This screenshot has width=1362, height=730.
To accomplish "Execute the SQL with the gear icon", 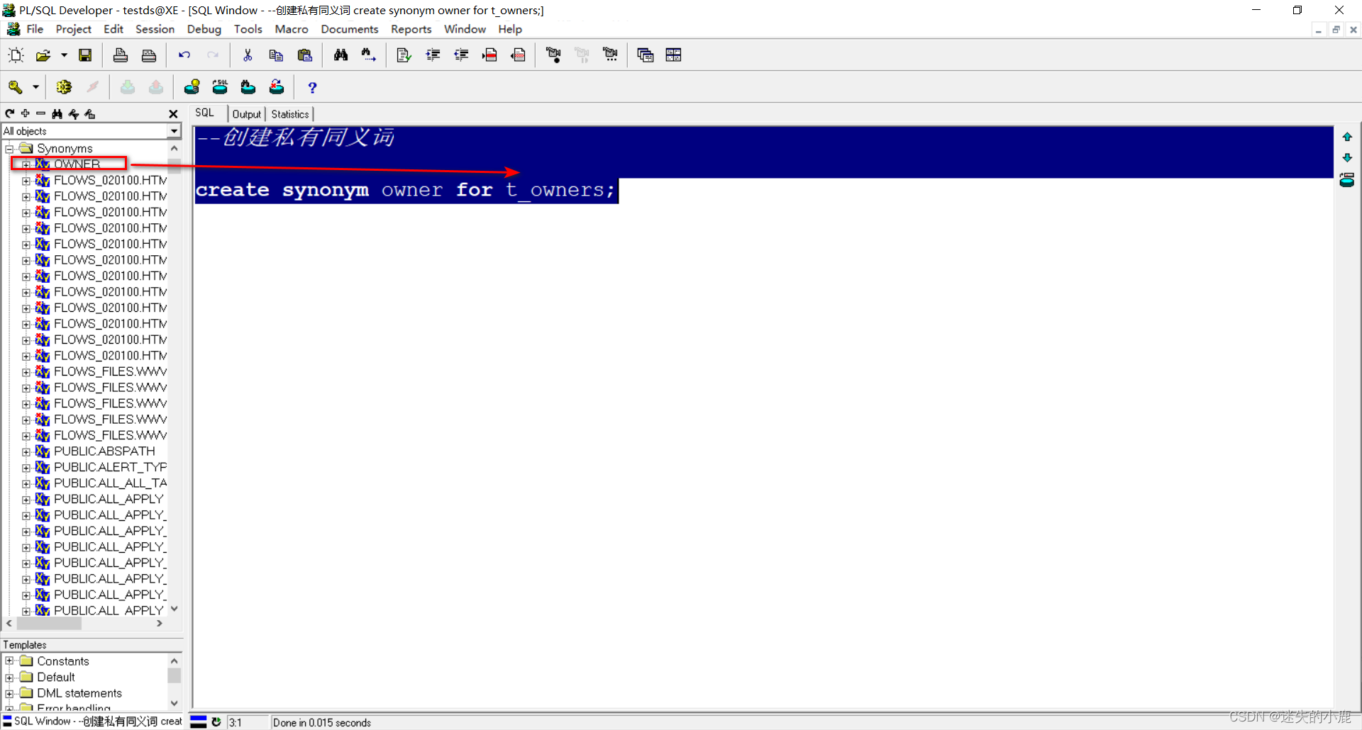I will 64,87.
